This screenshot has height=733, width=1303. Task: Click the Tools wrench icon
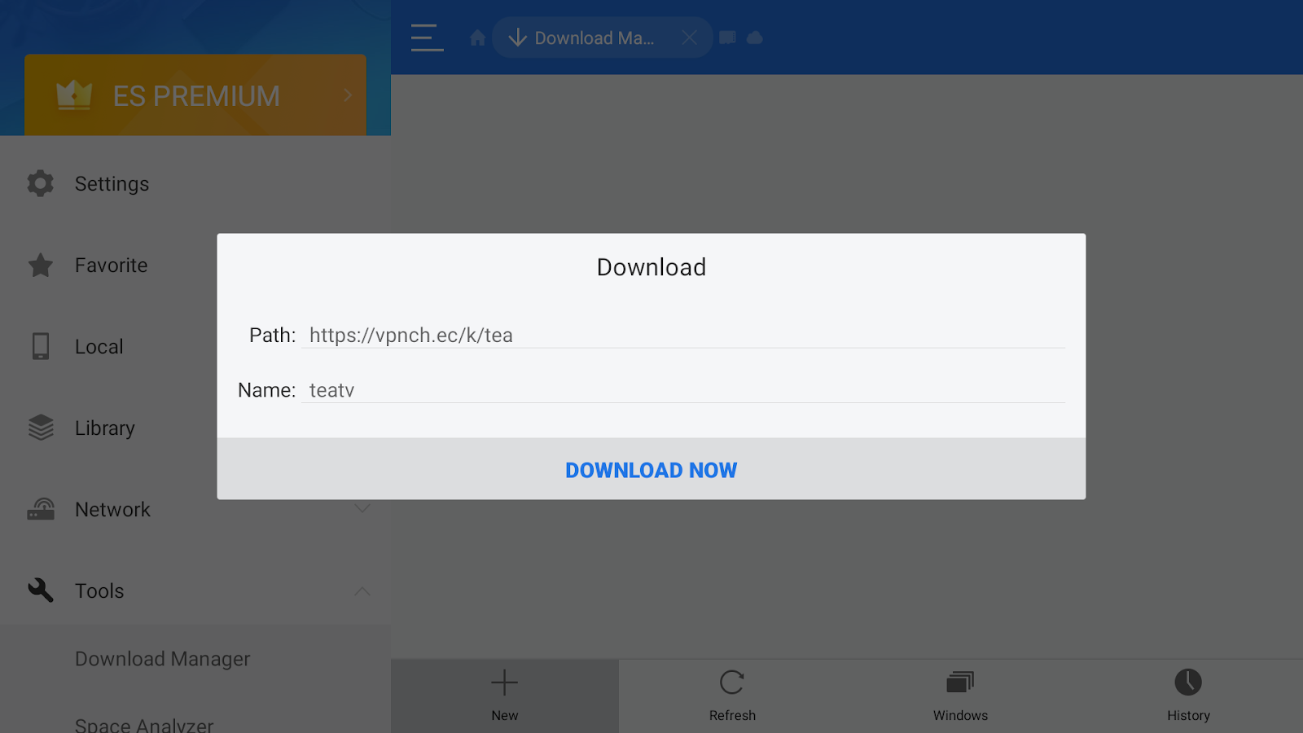pyautogui.click(x=41, y=590)
